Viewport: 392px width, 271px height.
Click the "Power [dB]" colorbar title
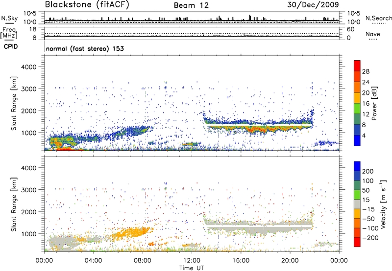(374, 103)
